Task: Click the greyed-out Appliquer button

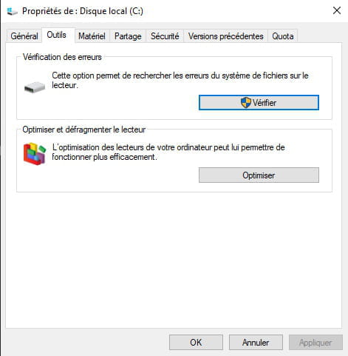Action: [315, 343]
